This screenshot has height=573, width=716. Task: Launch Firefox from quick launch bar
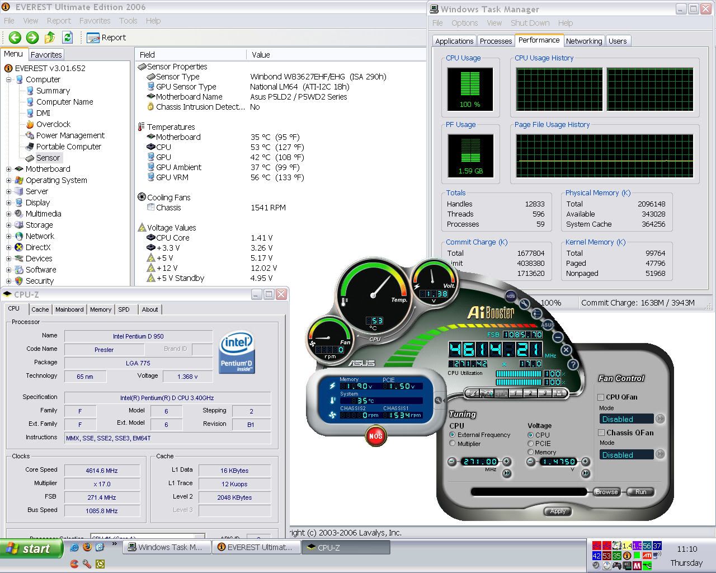click(x=87, y=547)
